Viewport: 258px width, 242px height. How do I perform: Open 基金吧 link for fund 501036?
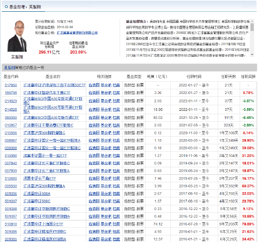106,194
